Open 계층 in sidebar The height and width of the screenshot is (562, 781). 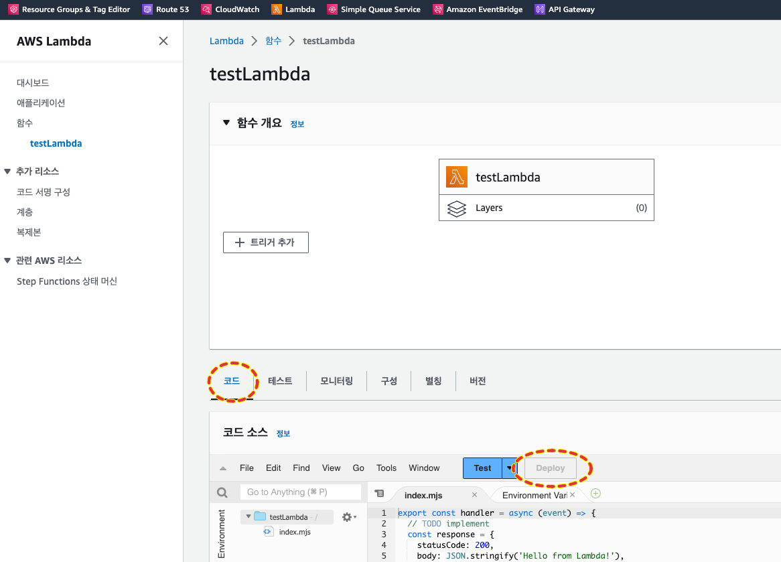pos(24,212)
